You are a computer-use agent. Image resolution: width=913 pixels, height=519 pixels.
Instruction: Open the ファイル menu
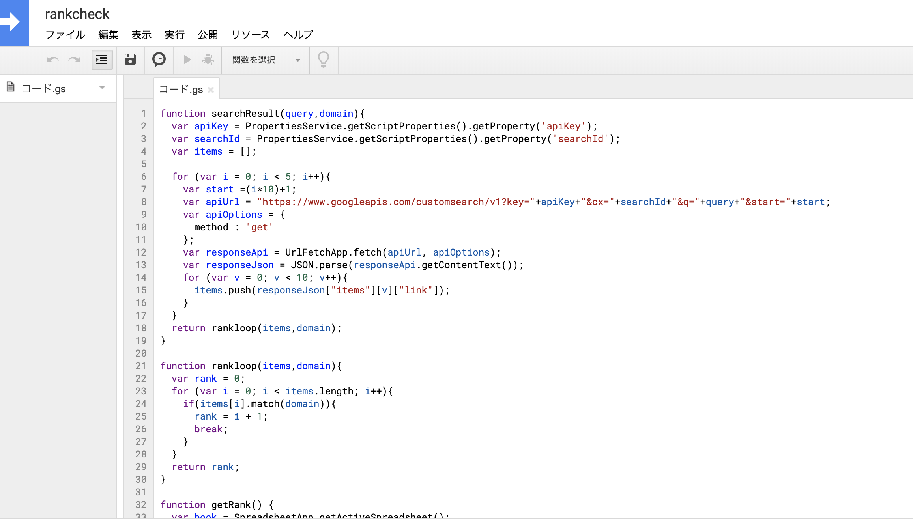point(65,35)
